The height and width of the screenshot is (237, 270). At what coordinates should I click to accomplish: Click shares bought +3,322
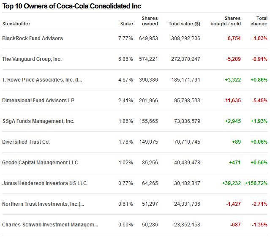click(233, 80)
